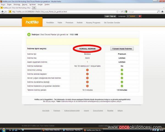Open the Premium navigation tab
This screenshot has width=165, height=132.
point(69,22)
